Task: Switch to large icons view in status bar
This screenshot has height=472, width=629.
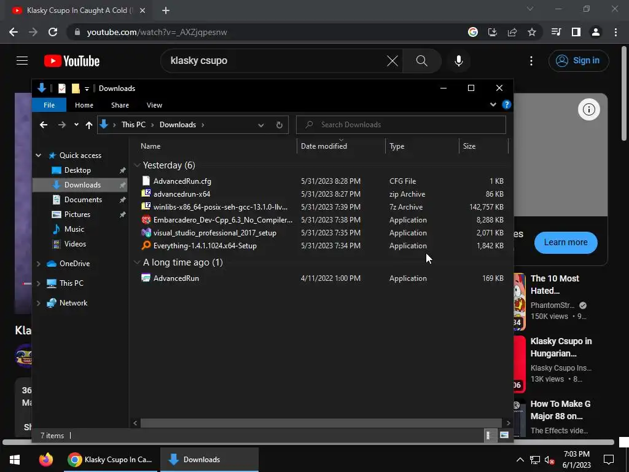Action: (504, 435)
